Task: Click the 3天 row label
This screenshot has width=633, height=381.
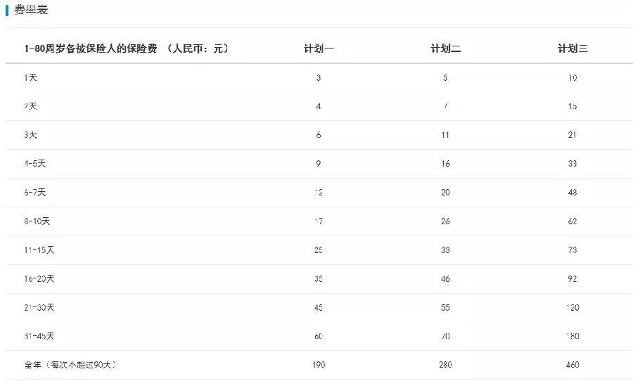Action: click(x=30, y=135)
